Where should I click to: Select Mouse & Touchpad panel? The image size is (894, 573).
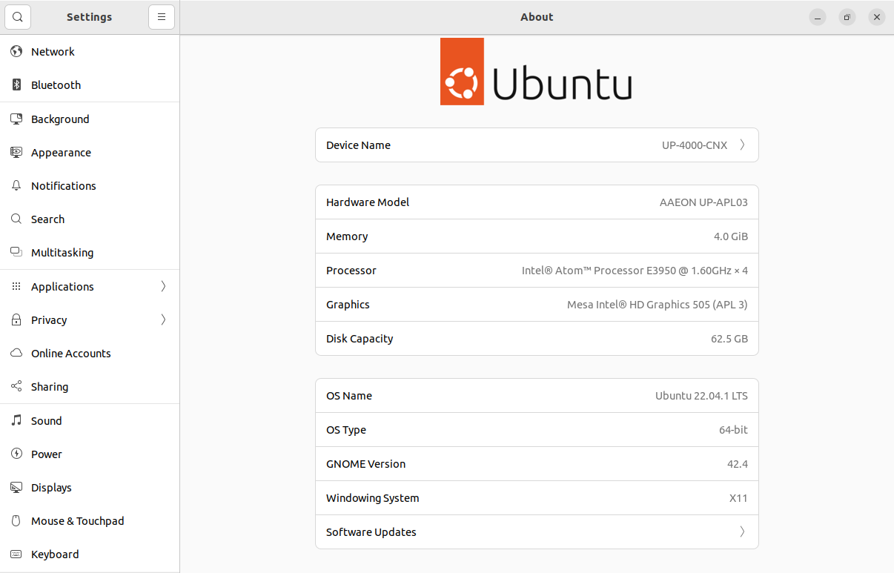point(90,521)
